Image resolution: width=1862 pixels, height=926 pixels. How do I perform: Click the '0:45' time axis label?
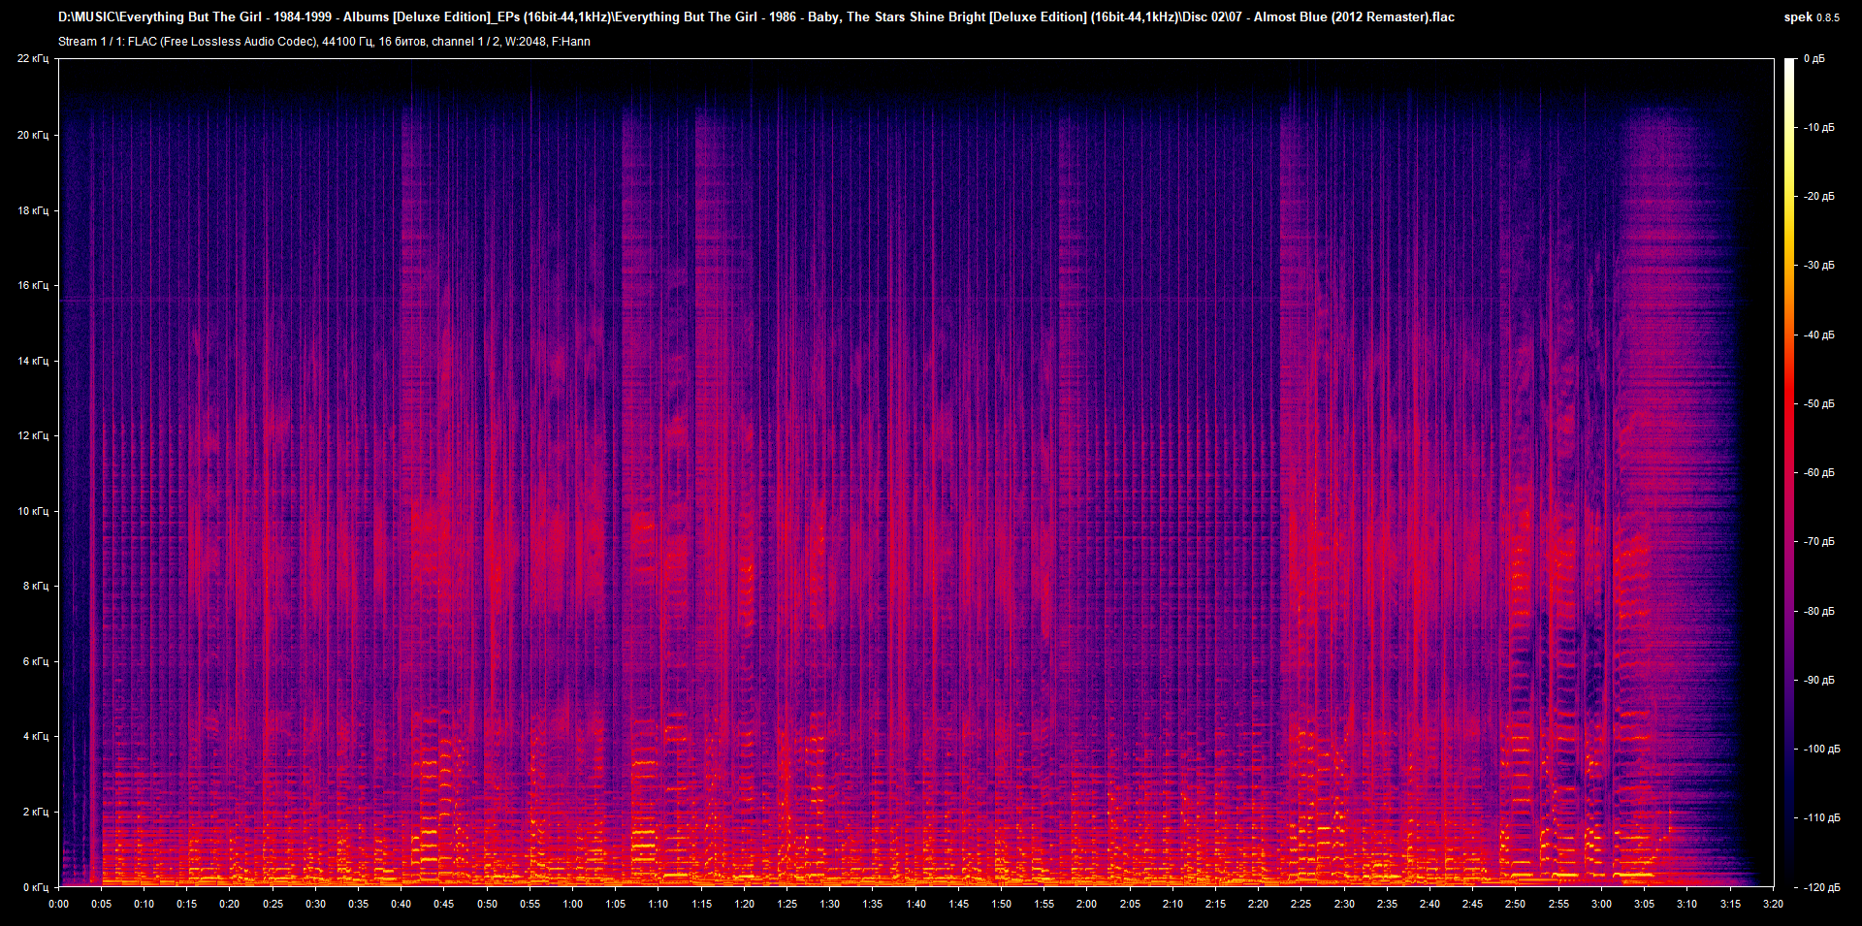click(443, 904)
